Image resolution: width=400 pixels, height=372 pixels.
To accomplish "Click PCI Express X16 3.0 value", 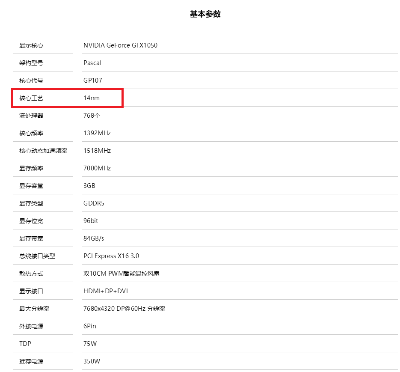I will click(x=111, y=256).
